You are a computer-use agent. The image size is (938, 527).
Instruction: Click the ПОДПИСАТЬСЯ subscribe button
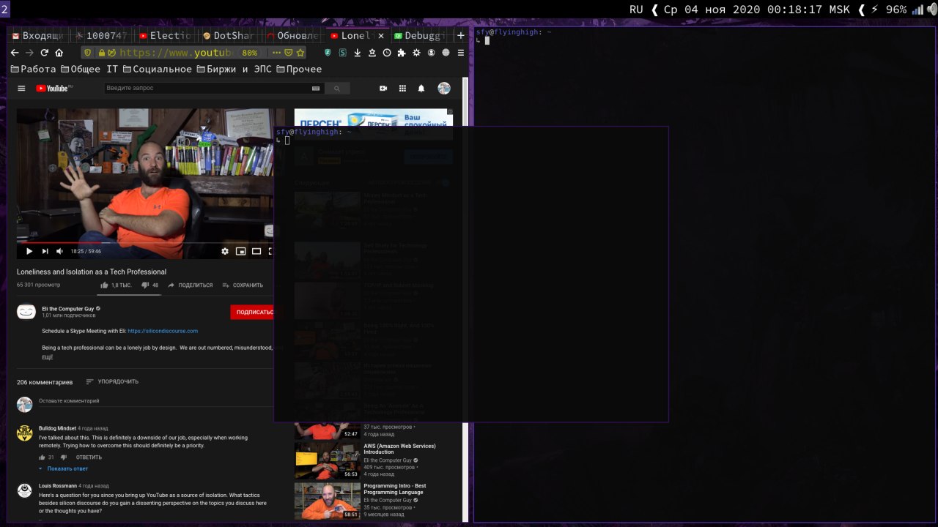coord(253,312)
